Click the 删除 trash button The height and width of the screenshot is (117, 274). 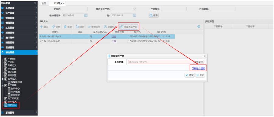68,27
